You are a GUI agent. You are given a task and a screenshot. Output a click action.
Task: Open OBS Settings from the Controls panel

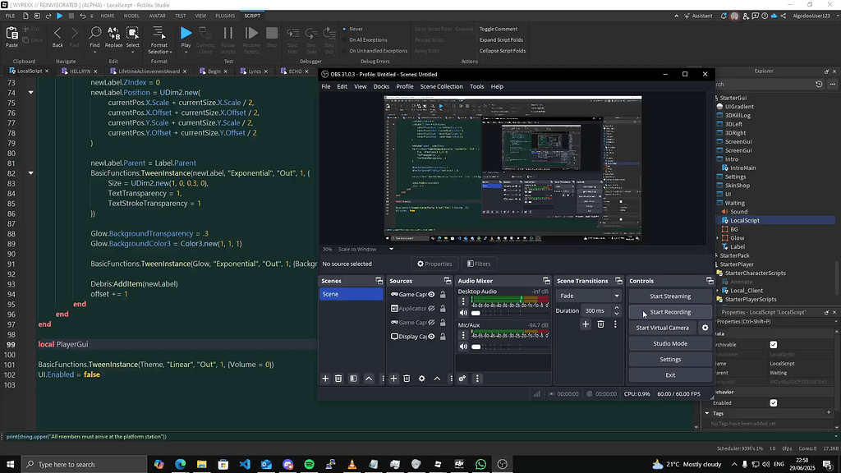pyautogui.click(x=669, y=359)
